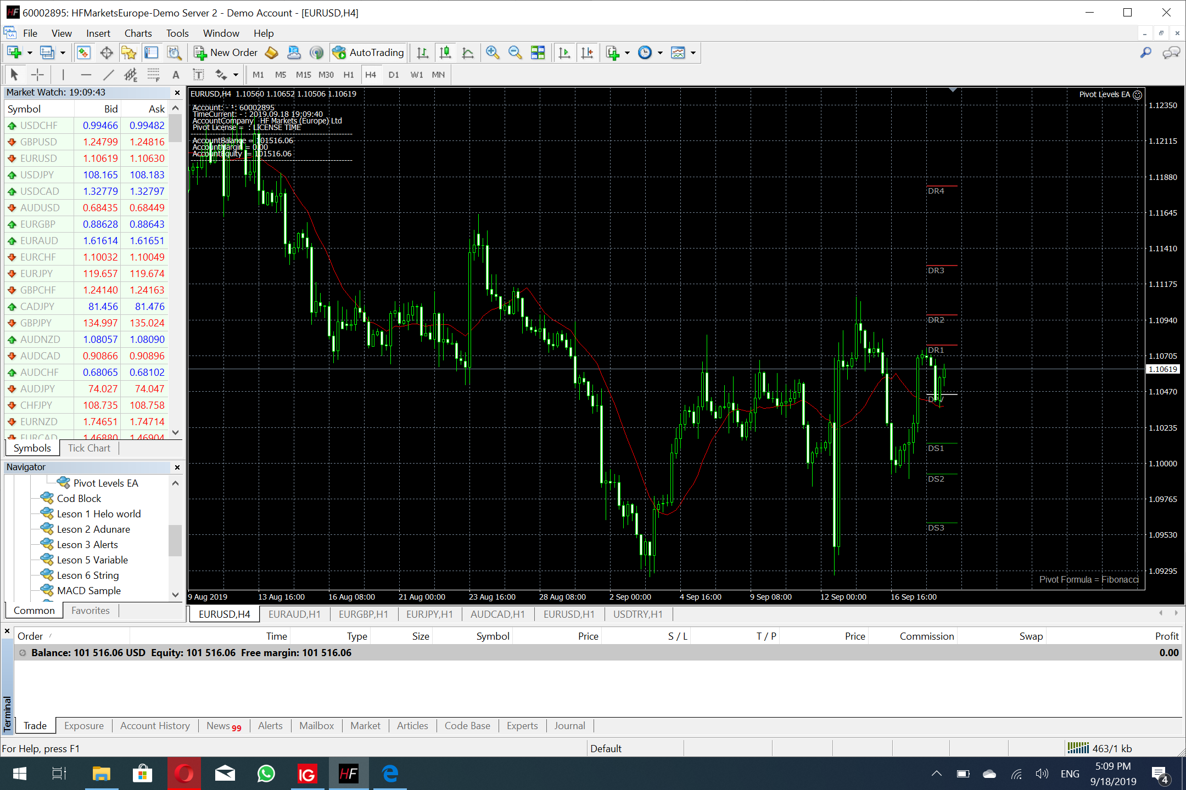The height and width of the screenshot is (790, 1186).
Task: Click the New Order button
Action: click(x=226, y=53)
